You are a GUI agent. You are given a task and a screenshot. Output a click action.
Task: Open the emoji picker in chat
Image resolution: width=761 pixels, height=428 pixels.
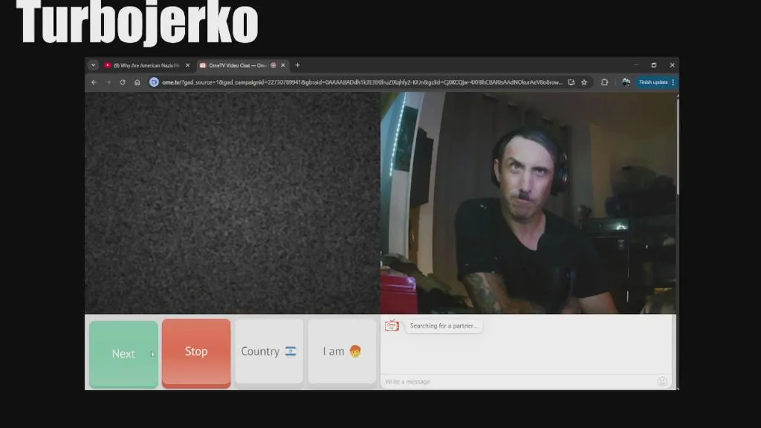(x=662, y=381)
